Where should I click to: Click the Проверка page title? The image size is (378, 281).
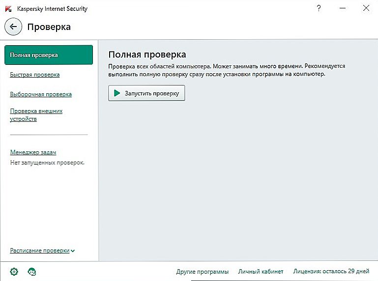[x=49, y=27]
